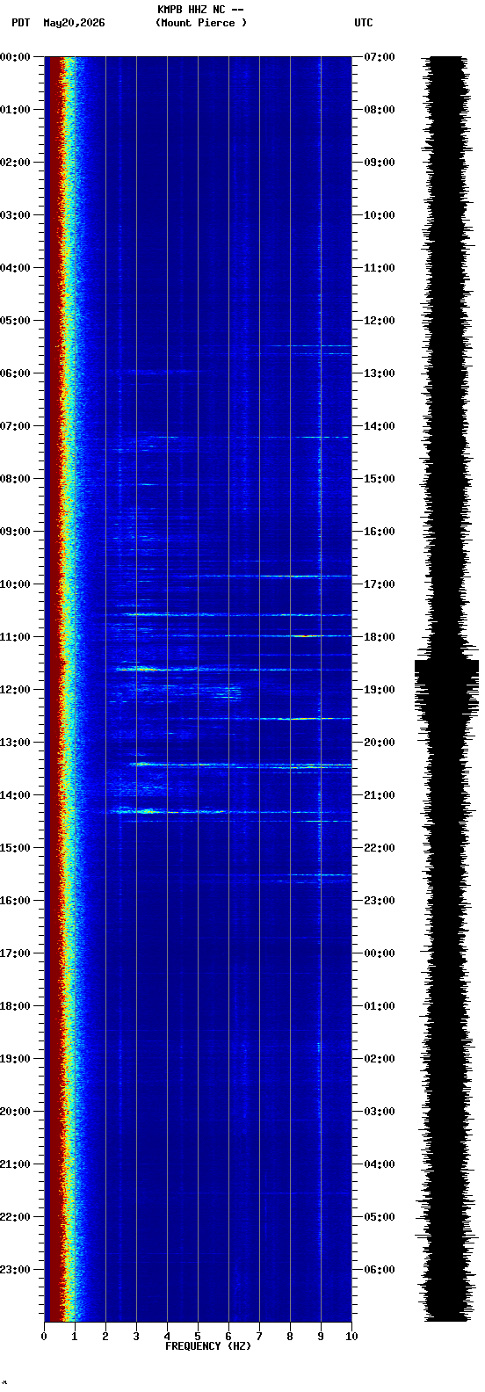Click the 17:00 label on PDT axis
The image size is (485, 1392).
(15, 953)
